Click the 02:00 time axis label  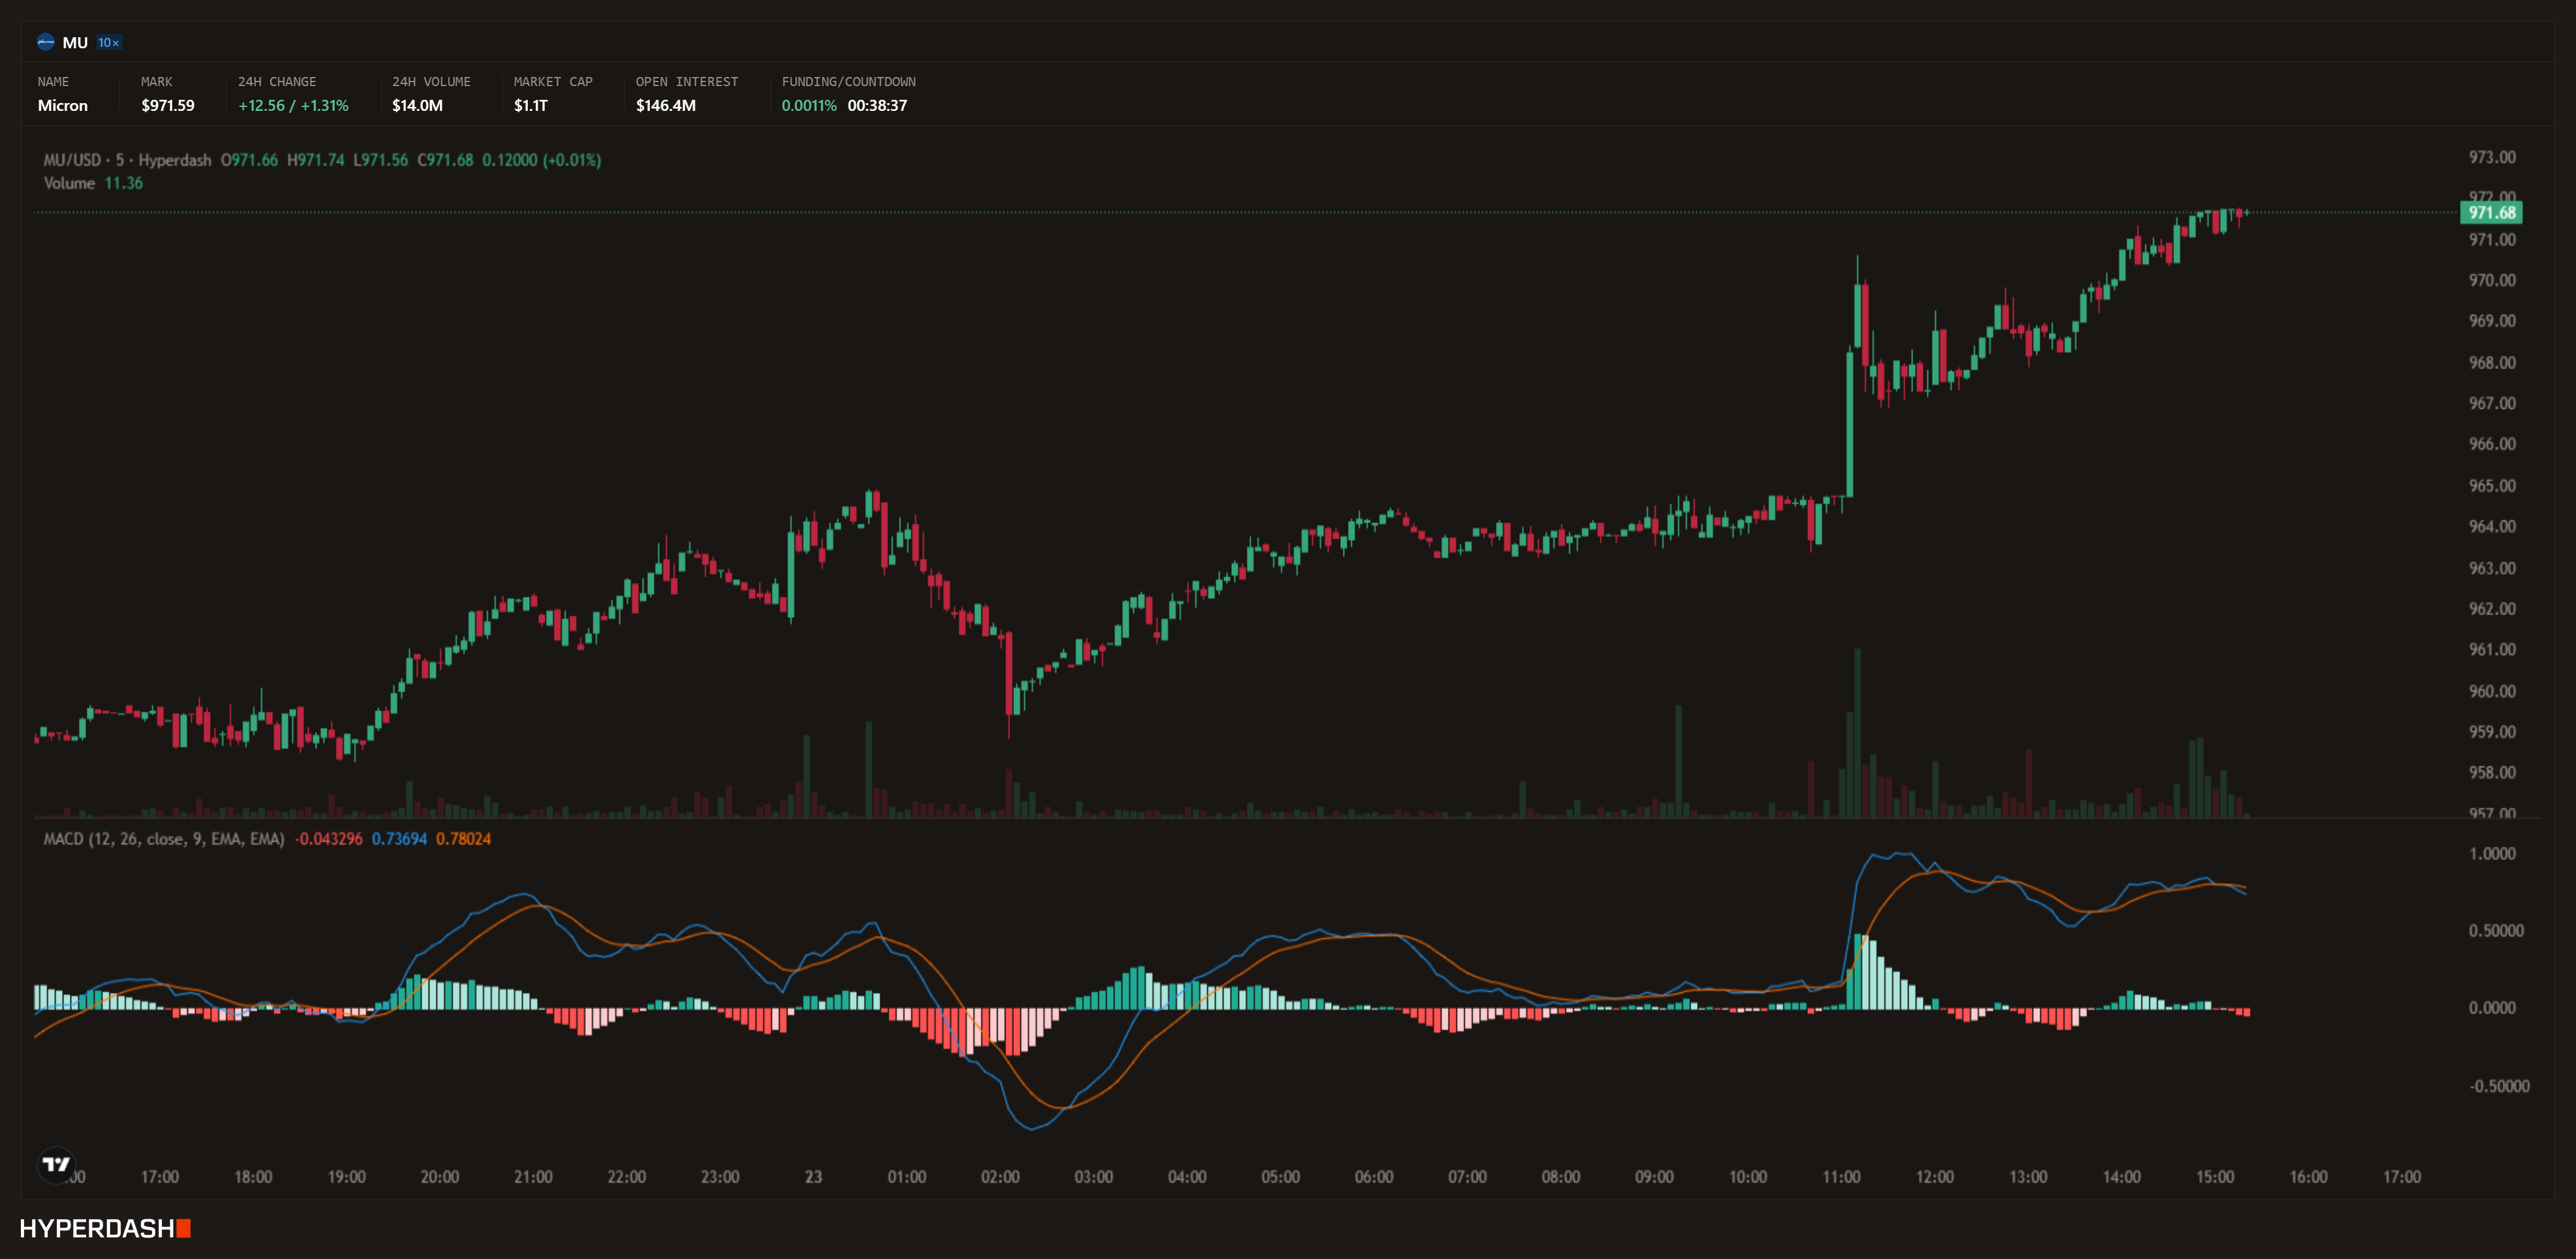(x=1000, y=1177)
